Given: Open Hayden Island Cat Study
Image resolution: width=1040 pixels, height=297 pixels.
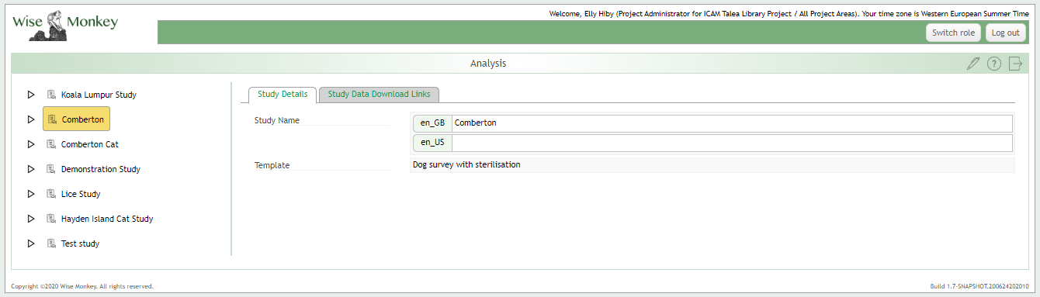Looking at the screenshot, I should pos(107,219).
